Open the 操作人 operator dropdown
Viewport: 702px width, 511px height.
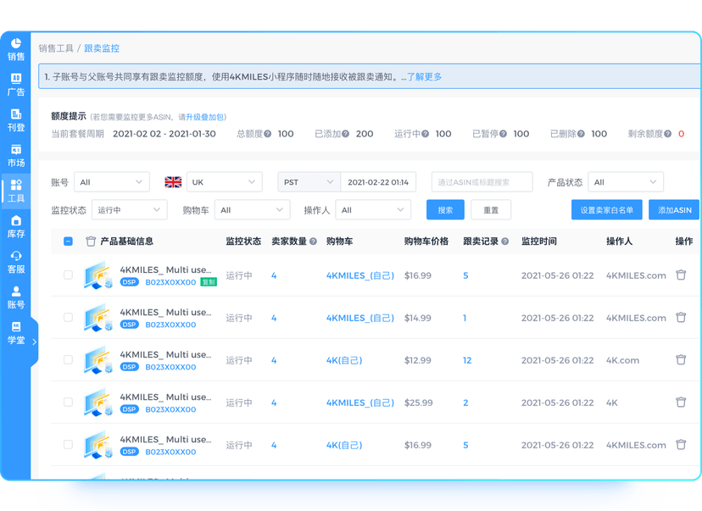(373, 210)
